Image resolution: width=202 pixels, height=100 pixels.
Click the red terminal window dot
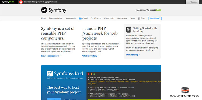pos(89,74)
